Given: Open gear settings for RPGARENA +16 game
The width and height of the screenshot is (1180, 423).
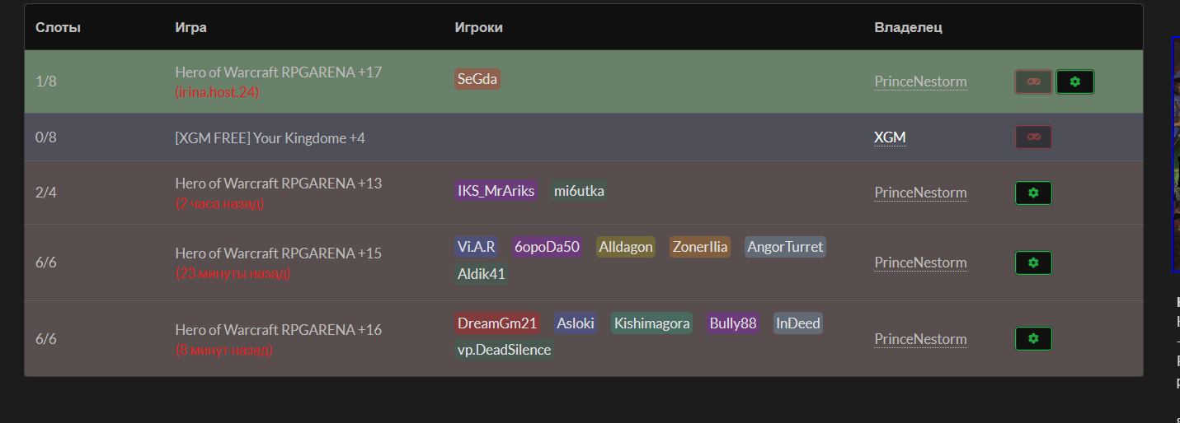Looking at the screenshot, I should (1033, 338).
